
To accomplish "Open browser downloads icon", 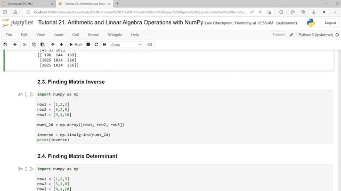I will [314, 12].
